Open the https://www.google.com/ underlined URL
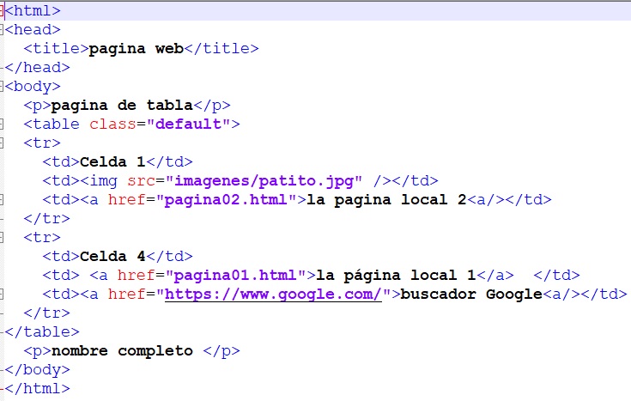Image resolution: width=631 pixels, height=401 pixels. [273, 295]
